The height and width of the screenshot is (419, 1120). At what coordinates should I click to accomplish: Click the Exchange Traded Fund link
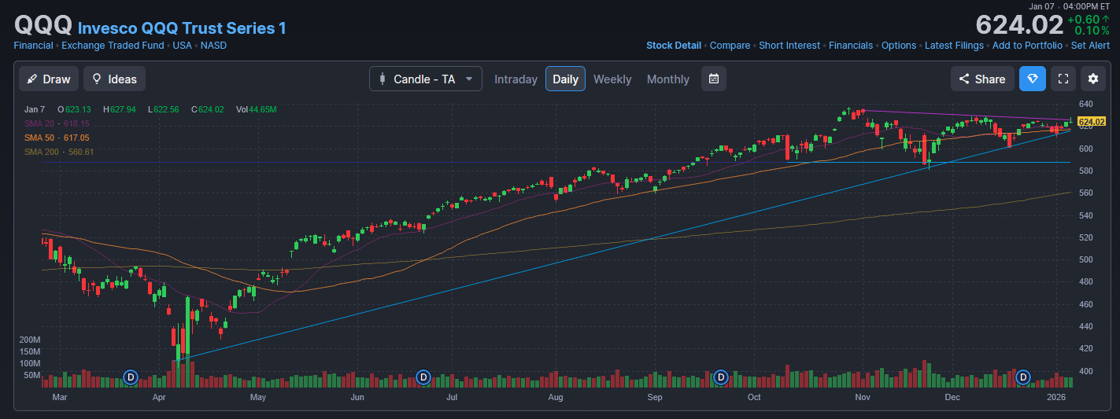click(x=113, y=46)
